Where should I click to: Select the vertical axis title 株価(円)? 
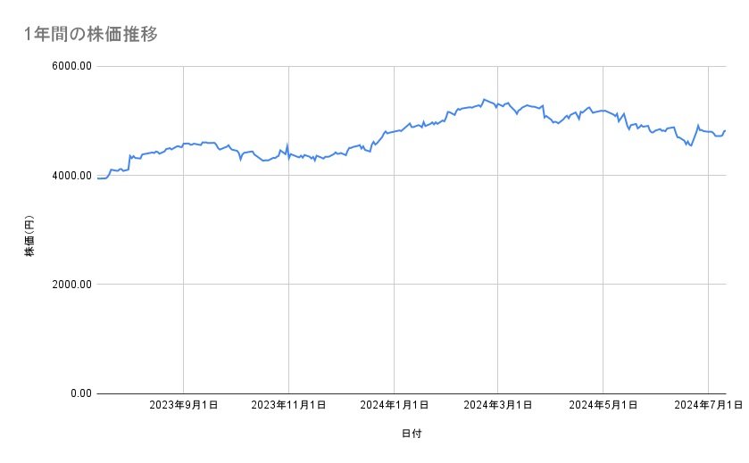click(x=29, y=236)
